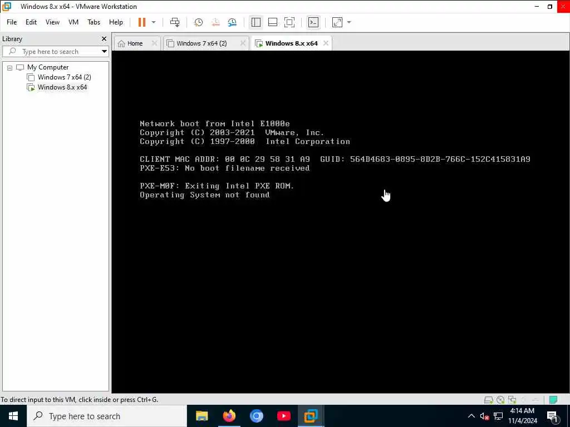
Task: Click the CD/DVD drive status icon
Action: [x=500, y=400]
